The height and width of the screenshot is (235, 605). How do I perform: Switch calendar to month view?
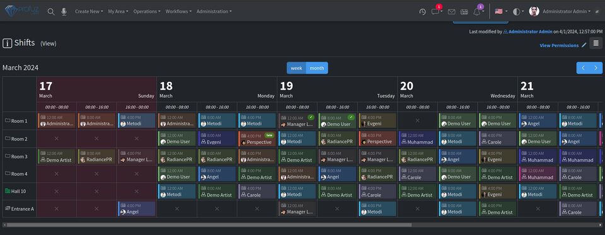(x=317, y=68)
